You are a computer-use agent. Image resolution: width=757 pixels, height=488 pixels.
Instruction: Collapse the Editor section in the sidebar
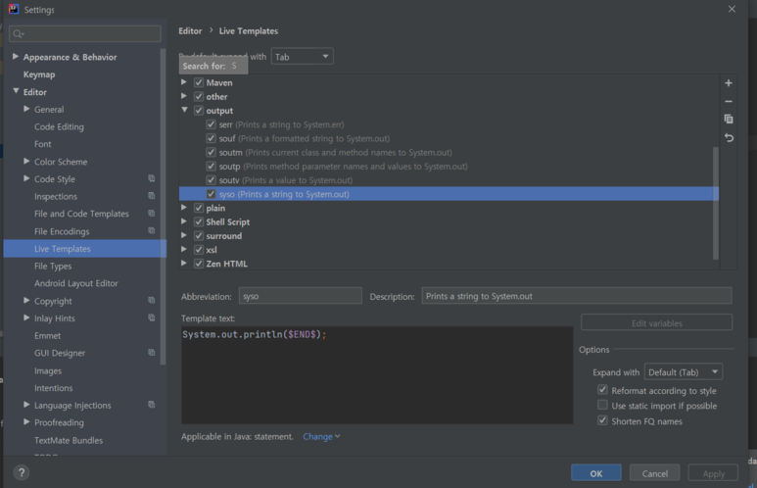16,91
